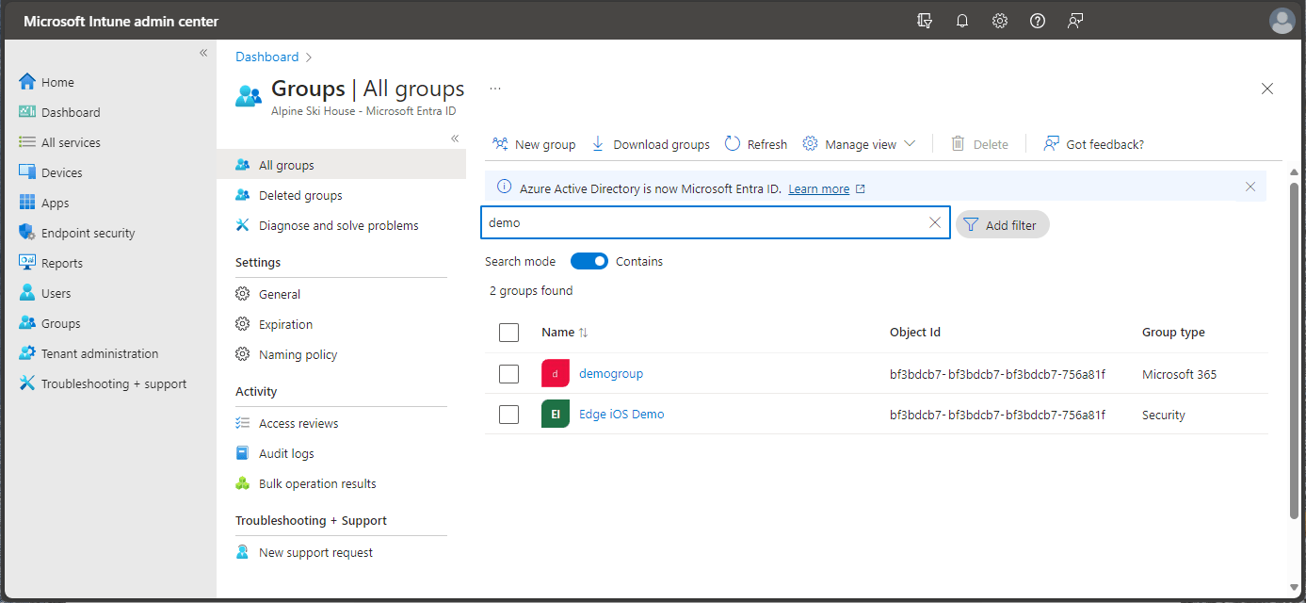Open the Edge iOS Demo group
Image resolution: width=1306 pixels, height=603 pixels.
[x=621, y=414]
